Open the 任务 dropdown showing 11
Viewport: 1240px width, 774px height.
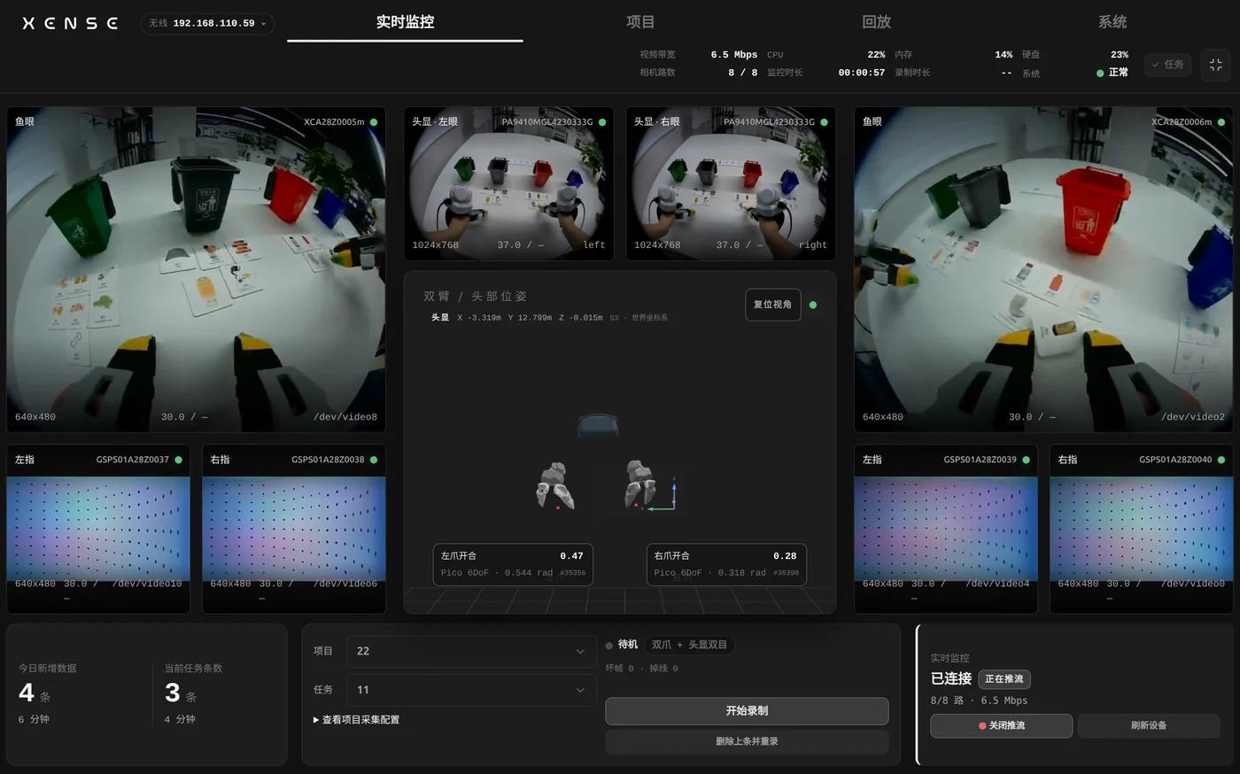(470, 690)
